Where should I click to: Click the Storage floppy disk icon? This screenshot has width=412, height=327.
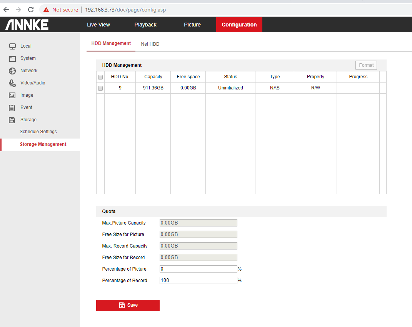pyautogui.click(x=12, y=120)
